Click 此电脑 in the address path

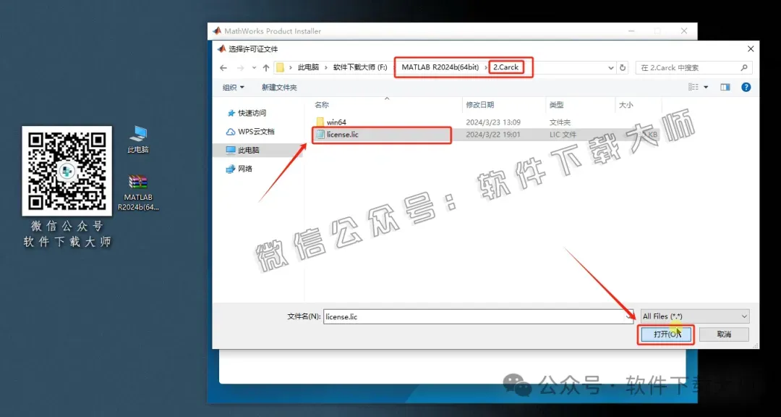click(308, 67)
